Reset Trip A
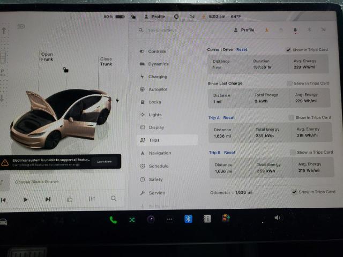 coord(229,118)
